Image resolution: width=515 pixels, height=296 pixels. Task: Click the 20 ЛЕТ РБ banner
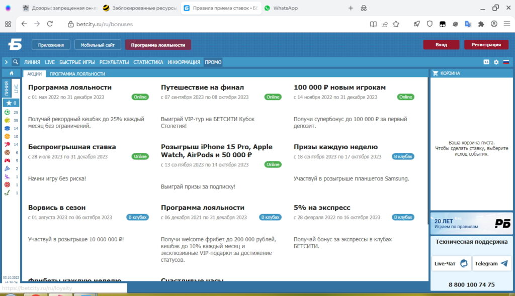(x=472, y=224)
